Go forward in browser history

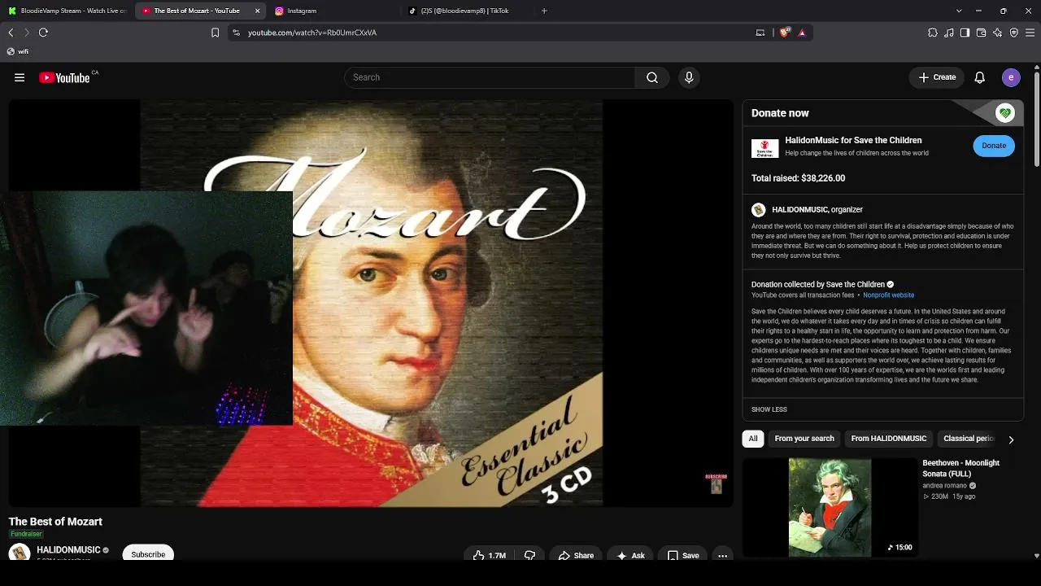[x=27, y=33]
